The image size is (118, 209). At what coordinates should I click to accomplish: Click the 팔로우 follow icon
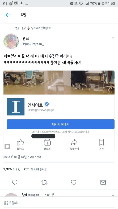(x=47, y=142)
